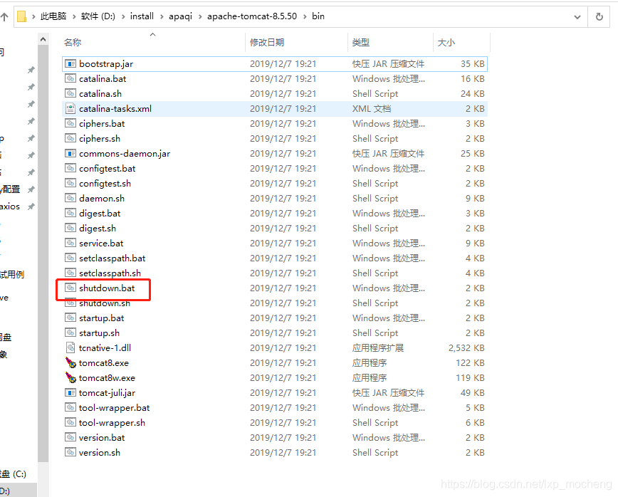Screen dimensions: 618x497
Task: Click the catalina-tasks.xml file icon
Action: click(70, 108)
